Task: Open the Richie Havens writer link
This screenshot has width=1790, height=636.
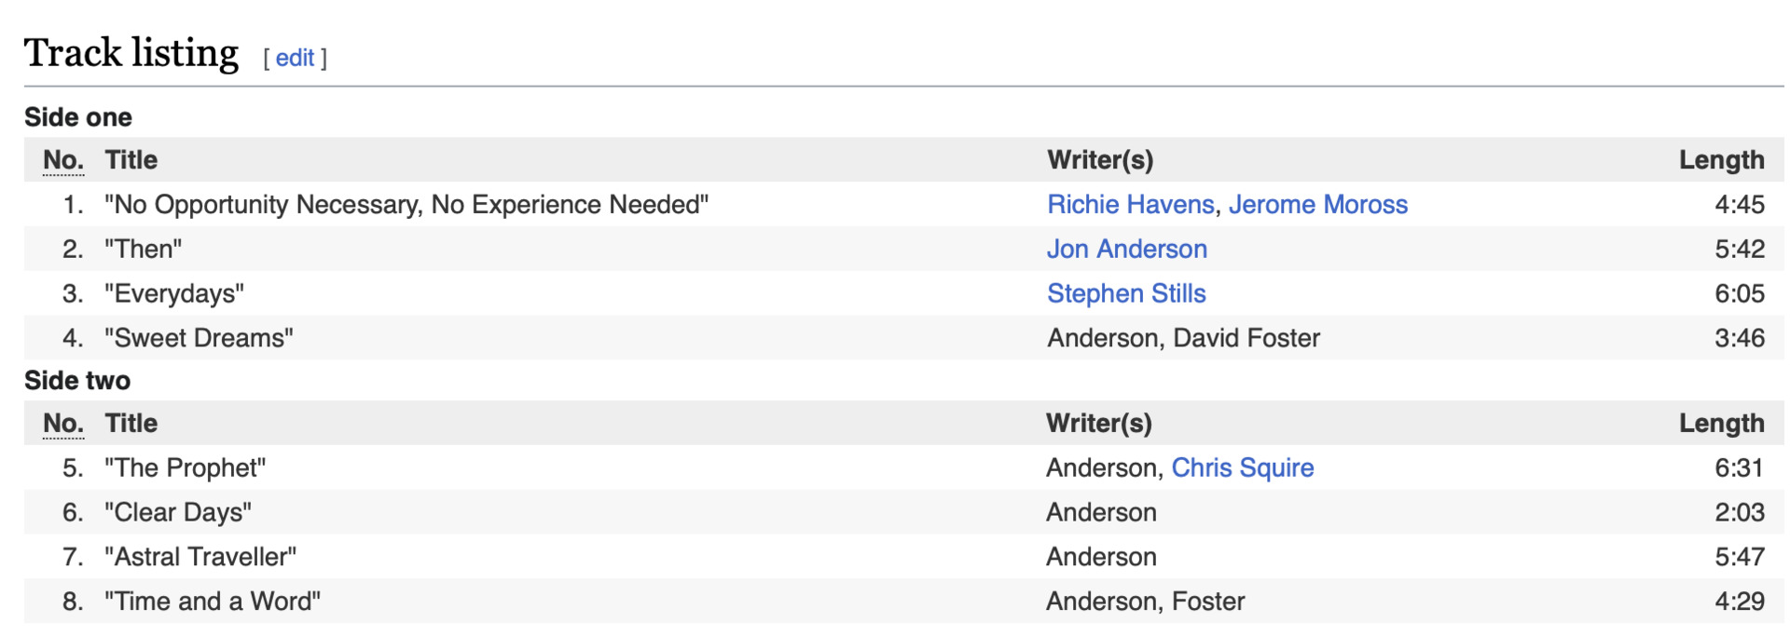Action: tap(1130, 205)
